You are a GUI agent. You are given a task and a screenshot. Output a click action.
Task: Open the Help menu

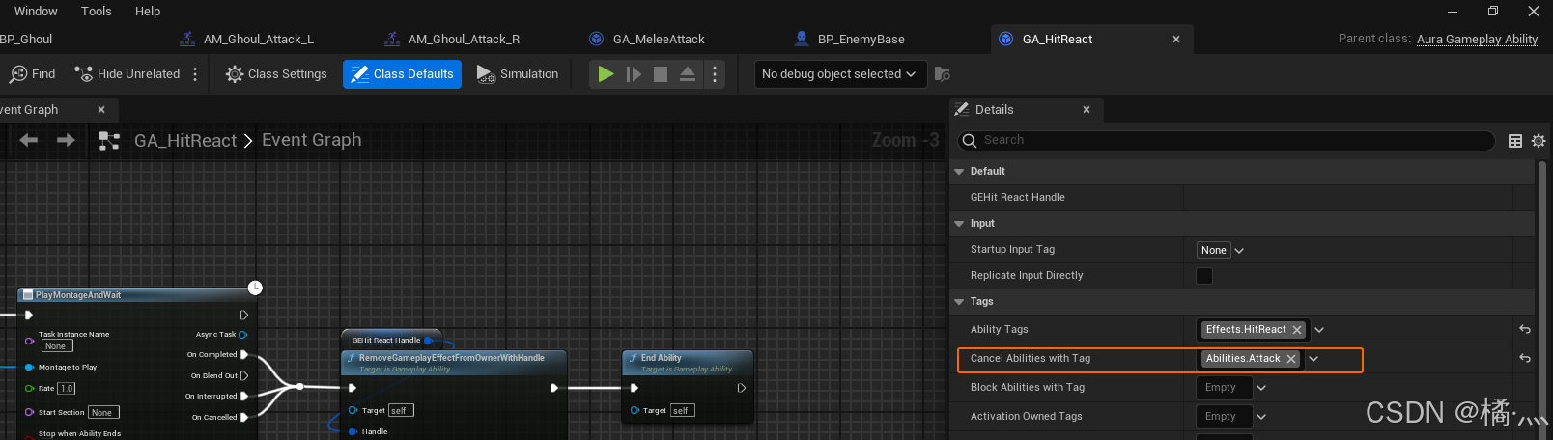tap(148, 12)
